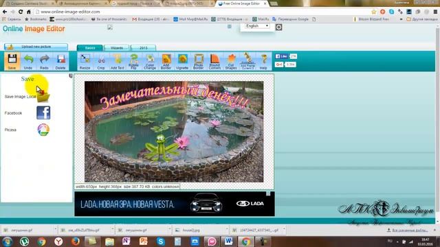The width and height of the screenshot is (440, 247).
Task: Share image to Facebook
Action: click(43, 113)
